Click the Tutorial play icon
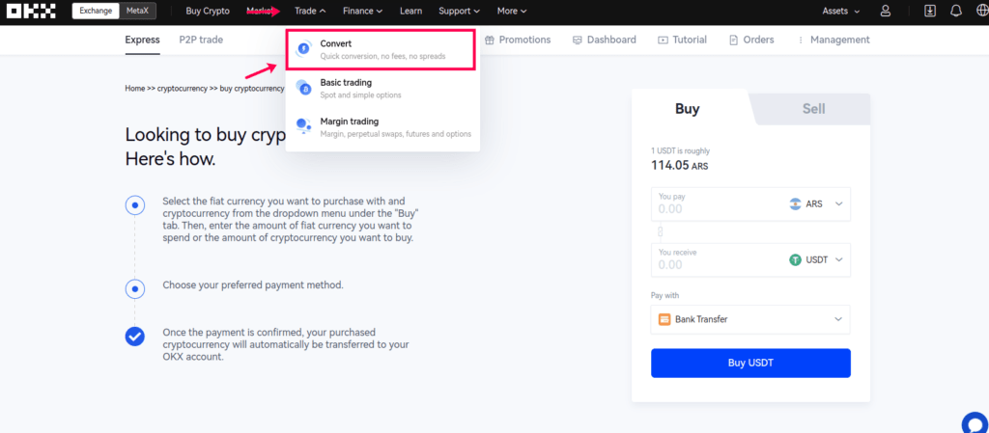 coord(663,40)
